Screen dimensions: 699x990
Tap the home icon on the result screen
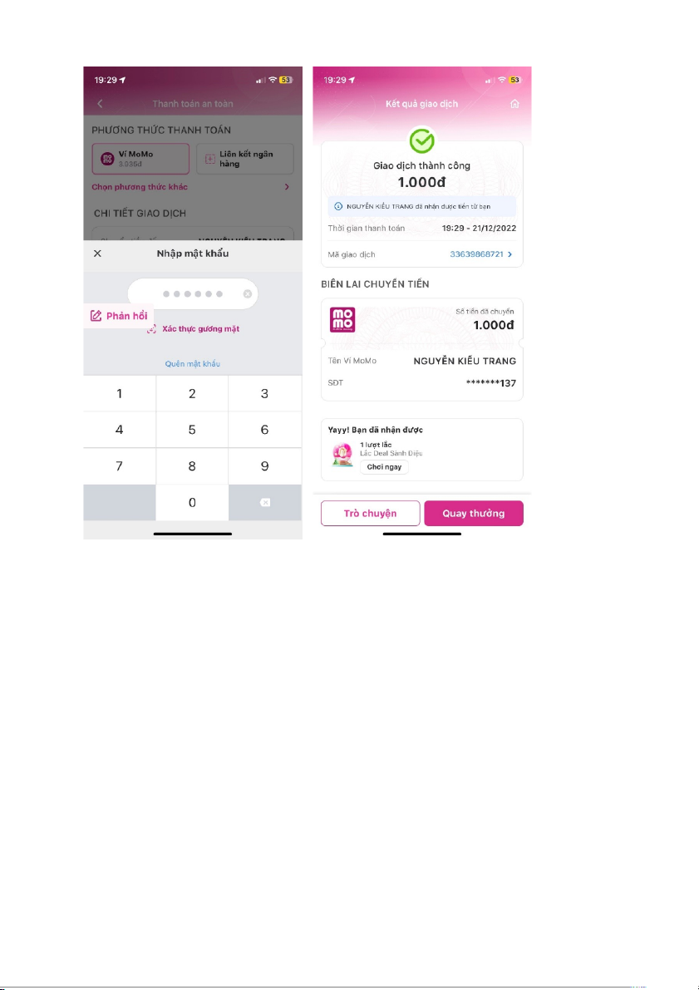click(x=515, y=104)
